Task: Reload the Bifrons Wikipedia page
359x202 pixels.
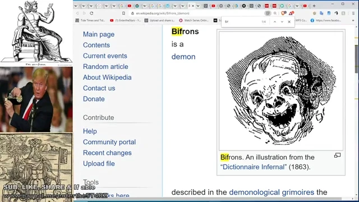Action: [x=91, y=13]
